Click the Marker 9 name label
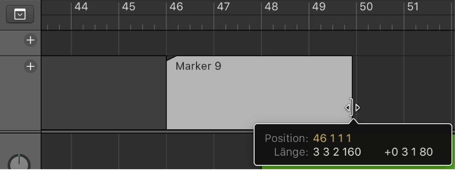 [198, 66]
